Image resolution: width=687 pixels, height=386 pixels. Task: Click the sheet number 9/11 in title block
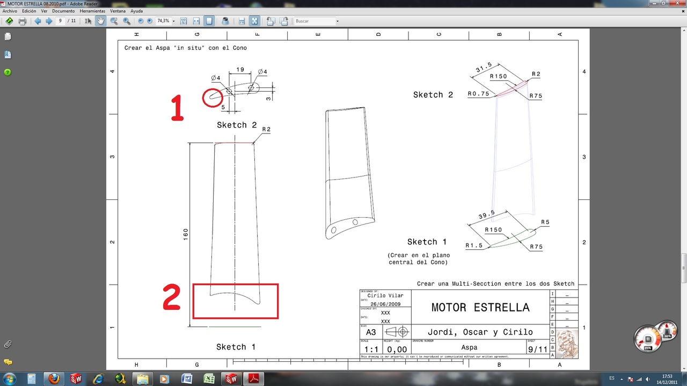[x=537, y=349]
